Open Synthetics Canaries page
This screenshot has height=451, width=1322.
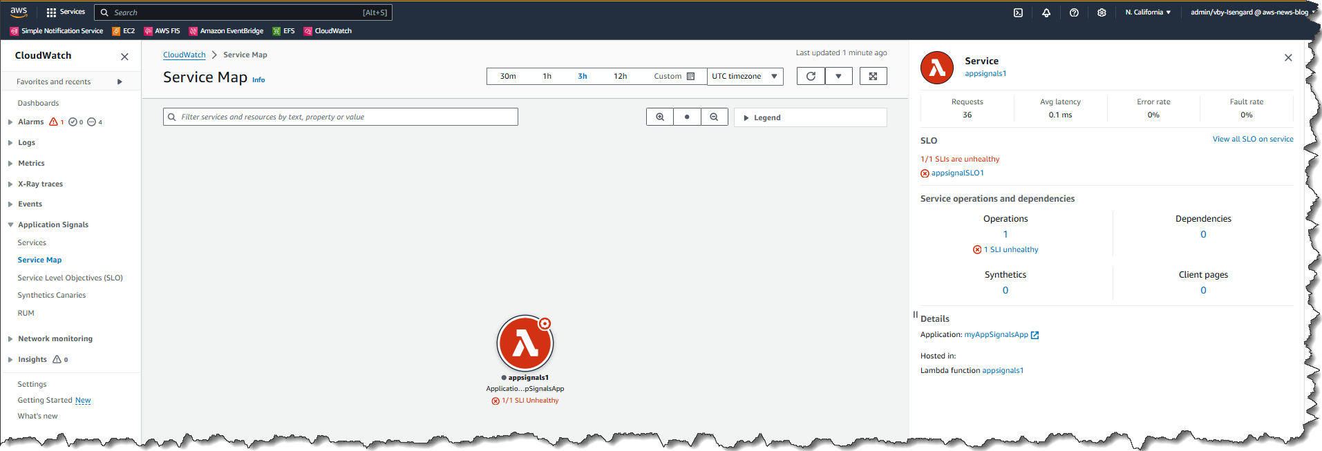52,295
